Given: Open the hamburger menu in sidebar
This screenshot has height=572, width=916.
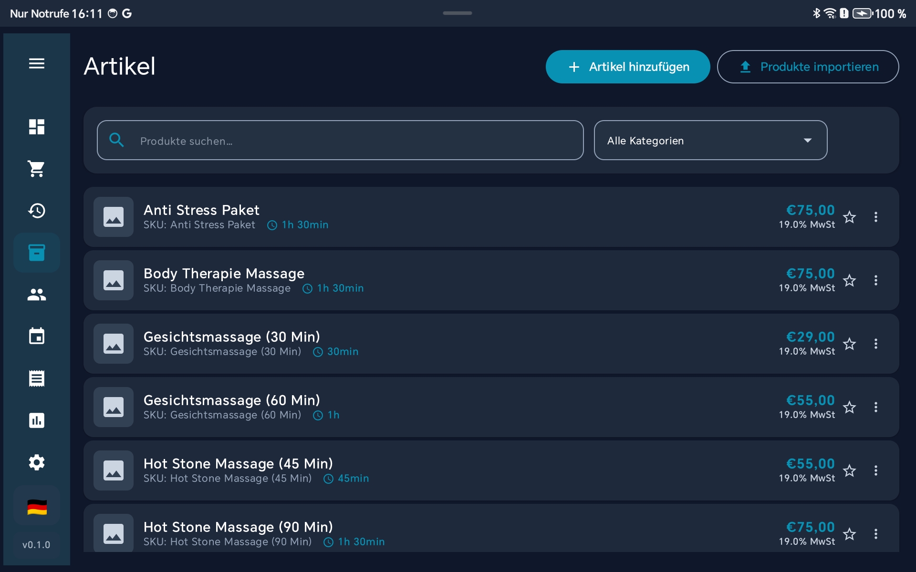Looking at the screenshot, I should [37, 63].
